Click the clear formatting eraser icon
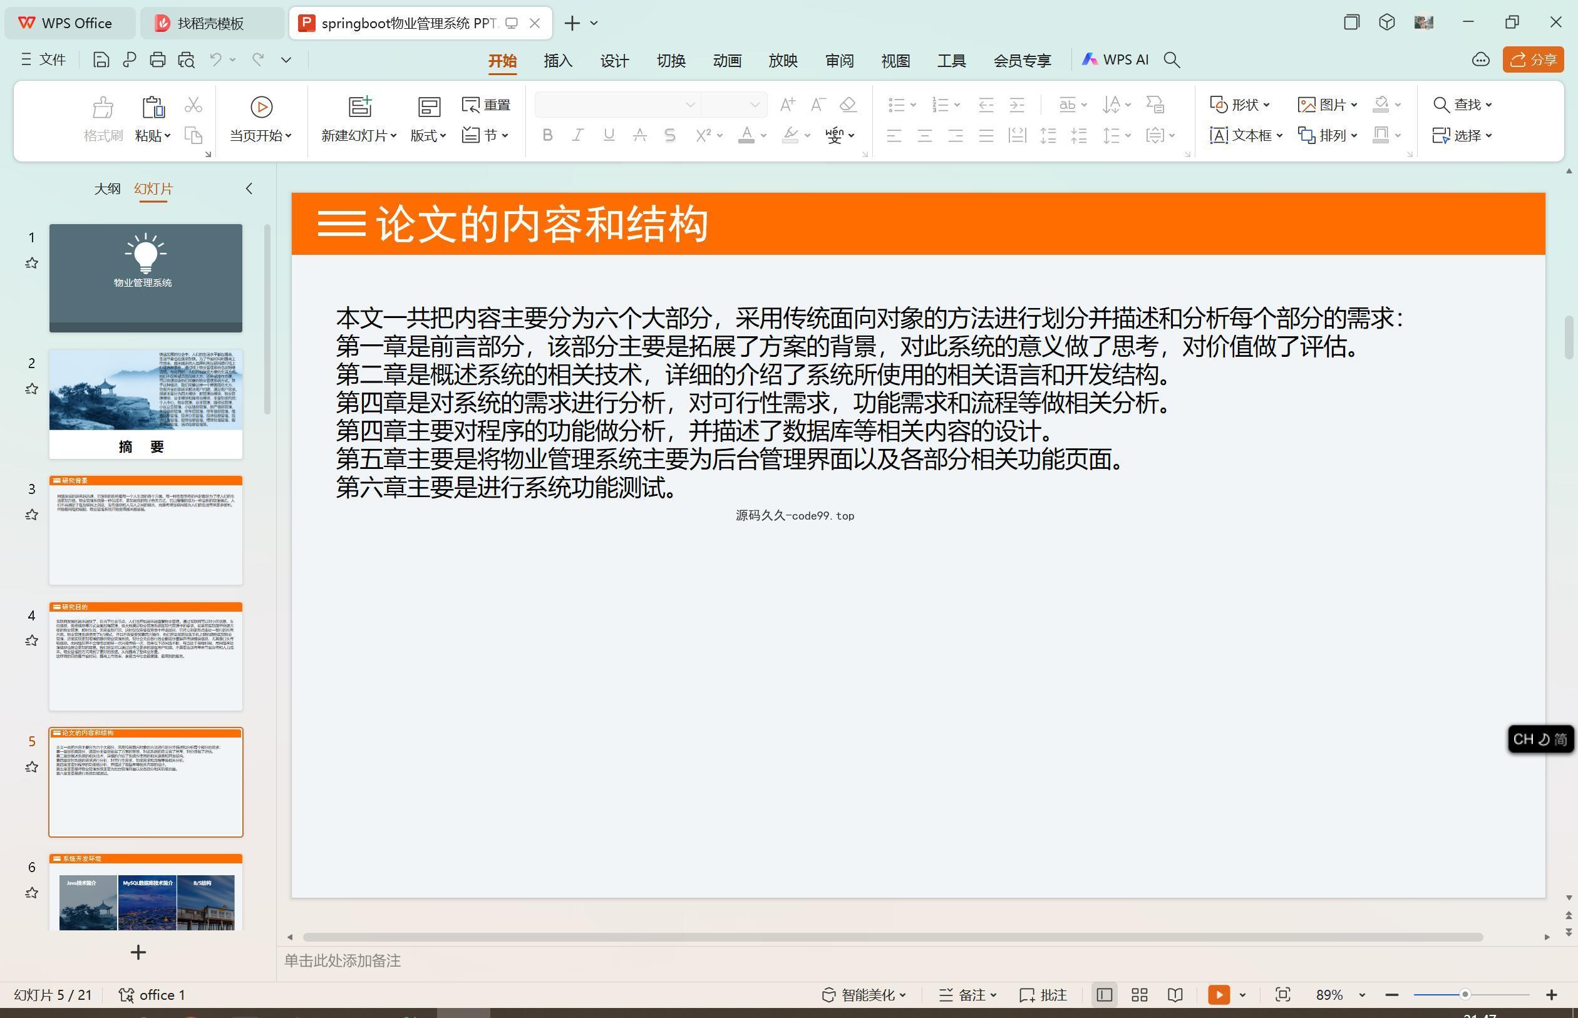This screenshot has height=1018, width=1578. 848,105
